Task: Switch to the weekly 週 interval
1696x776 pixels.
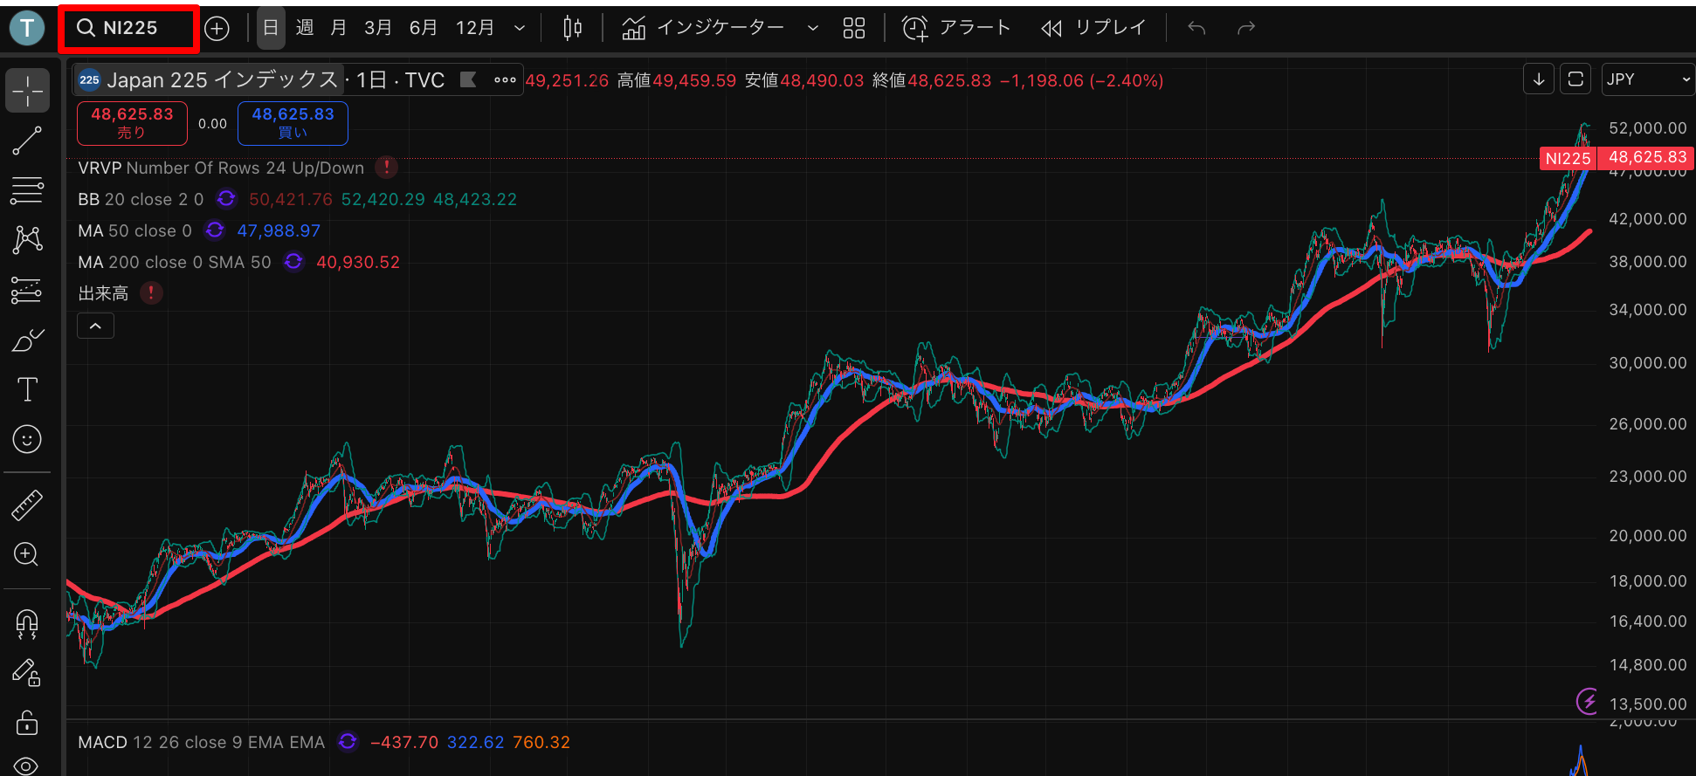Action: coord(305,28)
